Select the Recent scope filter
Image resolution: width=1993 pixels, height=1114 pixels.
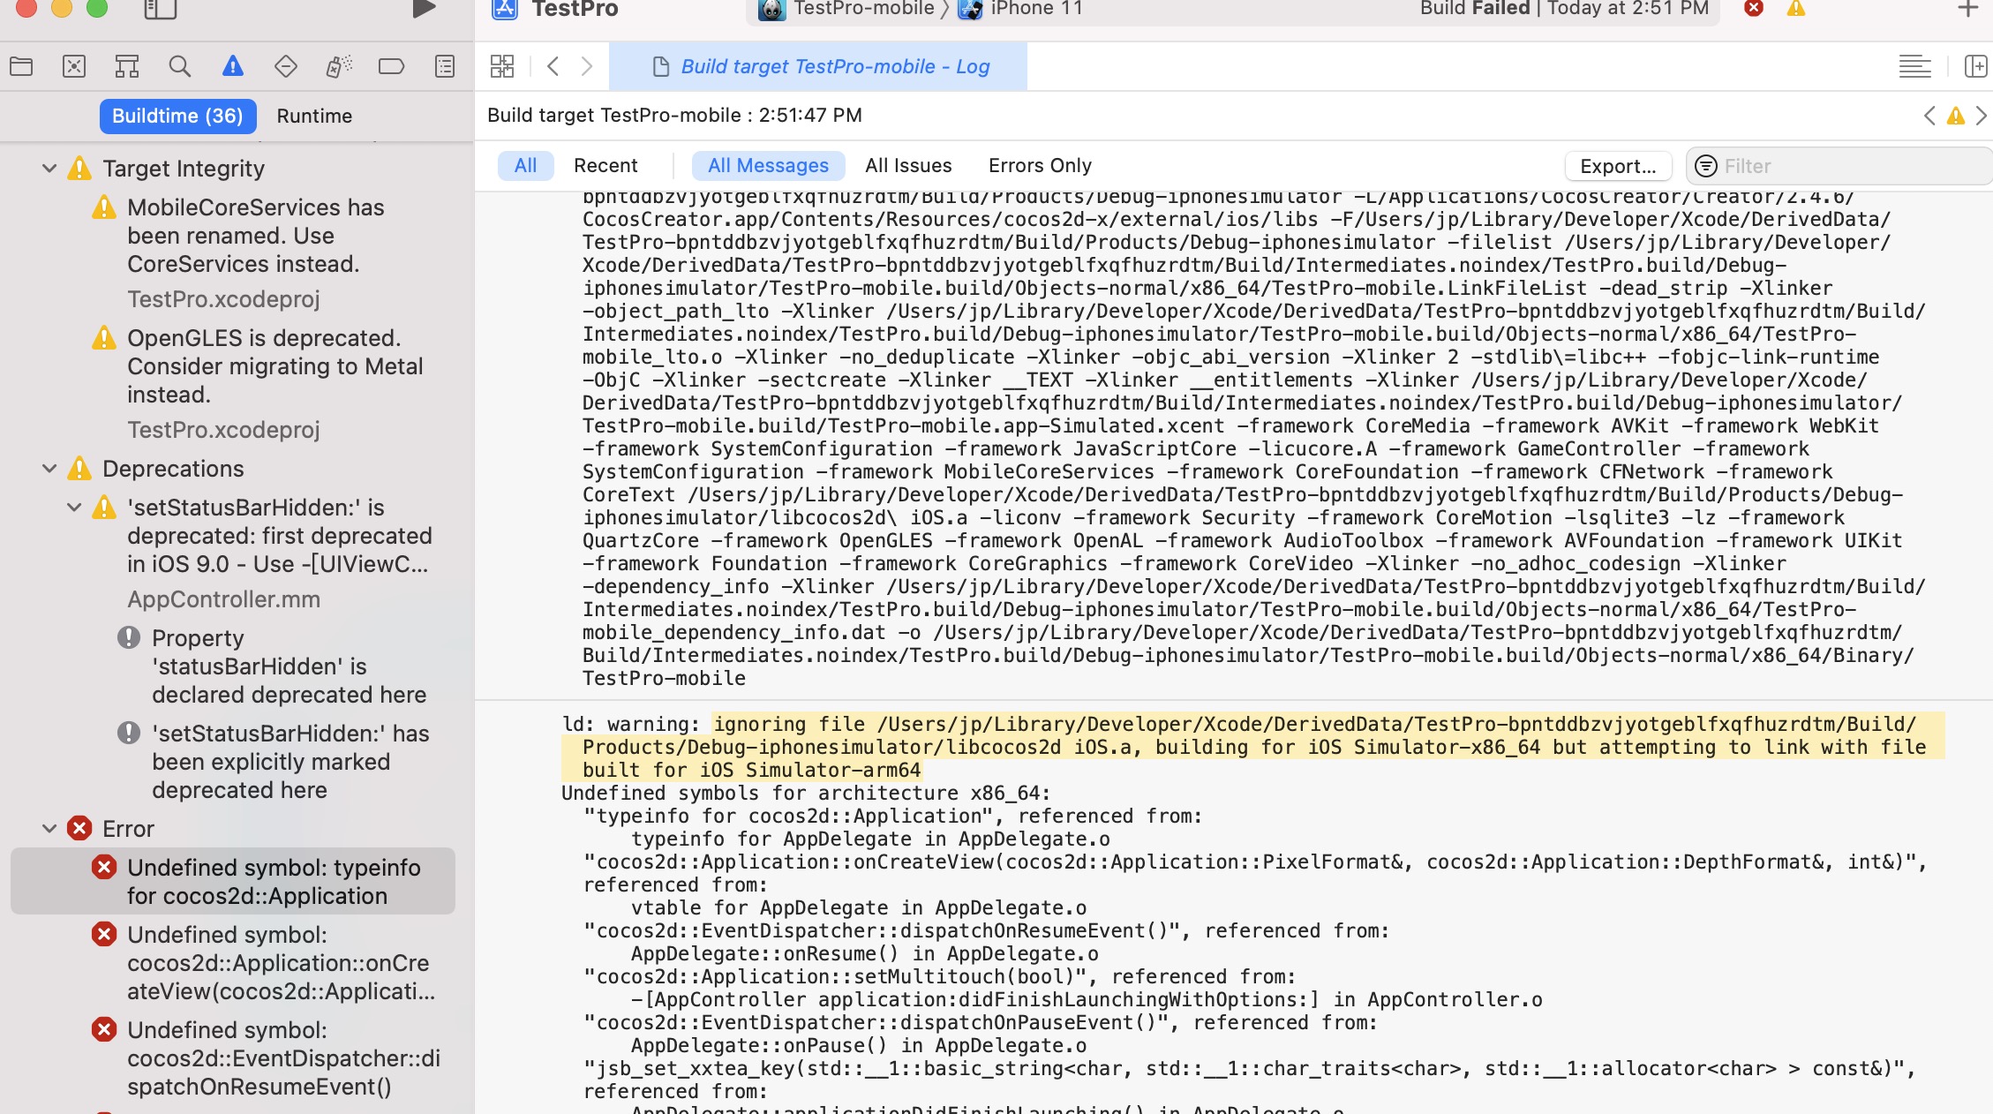(605, 165)
